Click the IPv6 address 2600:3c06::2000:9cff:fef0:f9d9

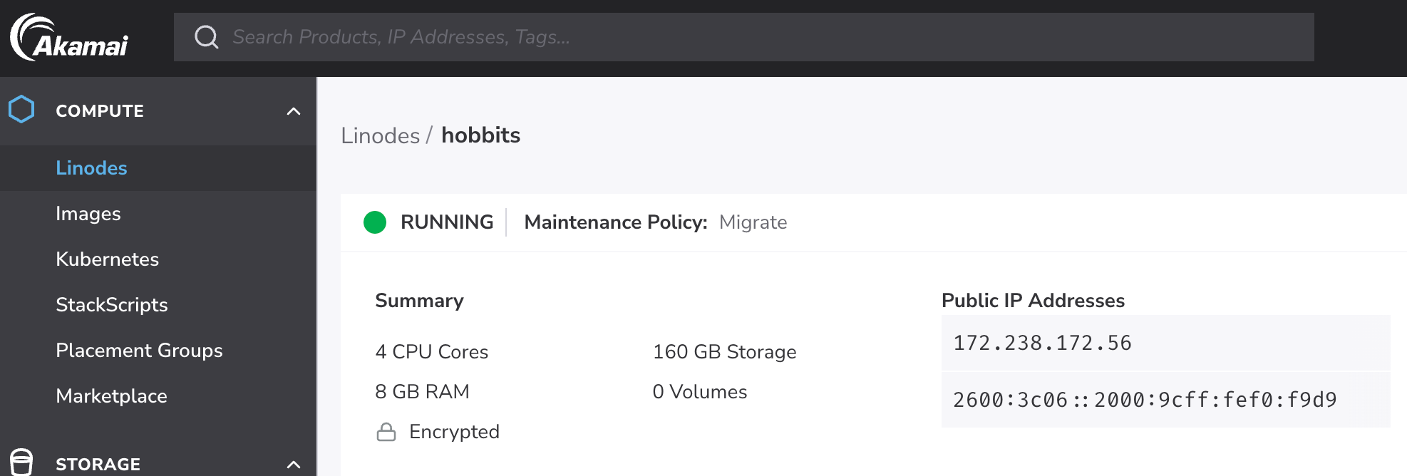pos(1145,400)
